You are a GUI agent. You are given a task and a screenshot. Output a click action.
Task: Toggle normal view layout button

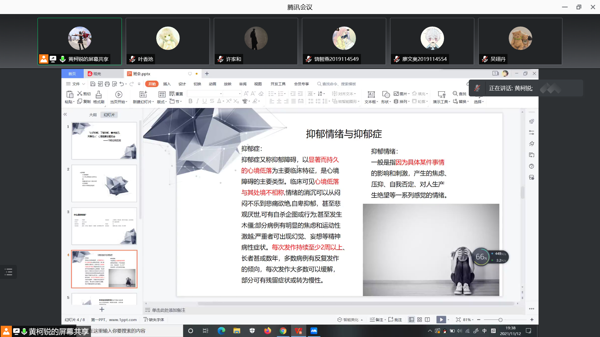pos(411,320)
